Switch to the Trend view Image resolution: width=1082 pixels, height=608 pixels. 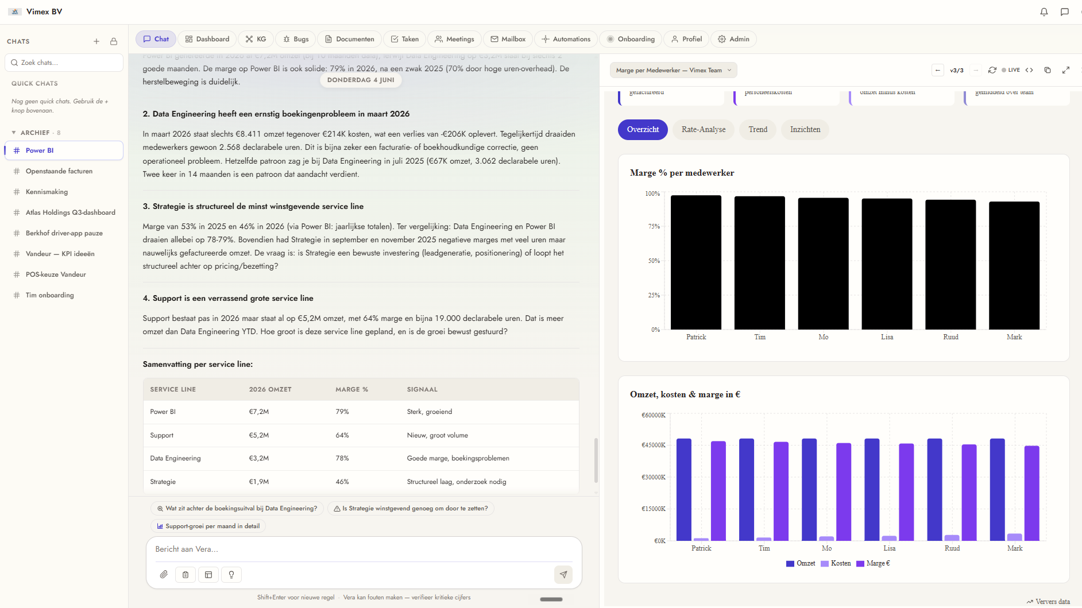click(758, 130)
